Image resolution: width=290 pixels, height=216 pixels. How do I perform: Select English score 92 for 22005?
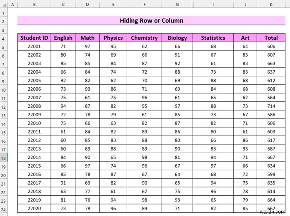point(63,81)
